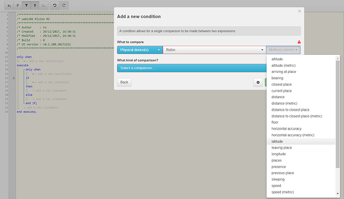Expand the Robin device dropdown

214,50
